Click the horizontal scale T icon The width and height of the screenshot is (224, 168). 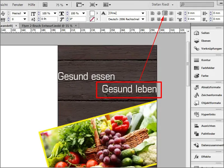click(62, 13)
